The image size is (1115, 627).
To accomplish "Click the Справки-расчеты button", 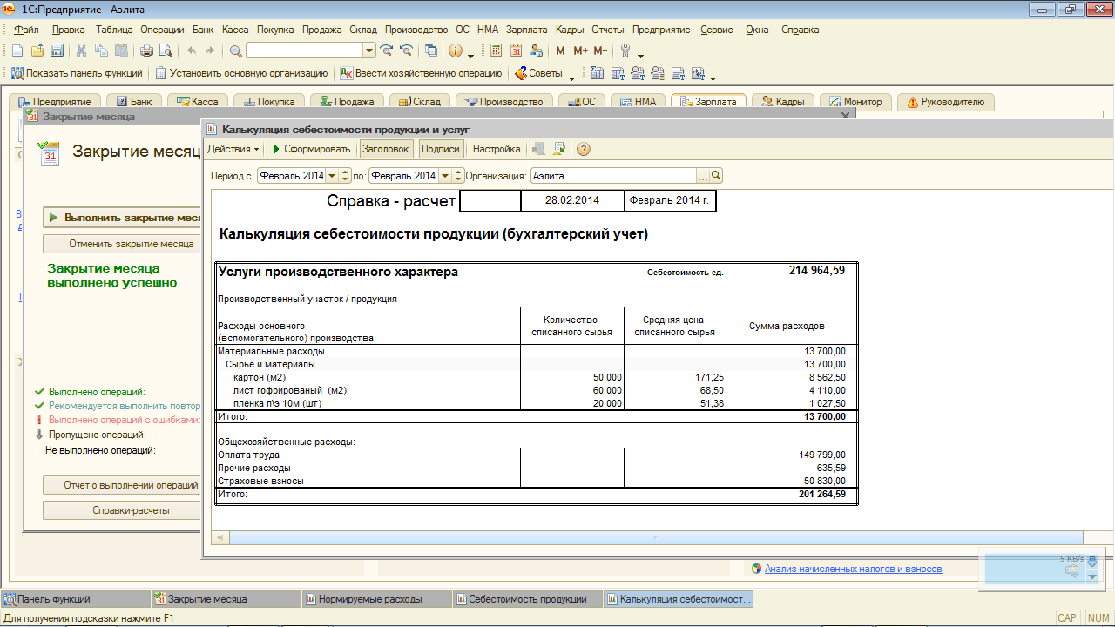I will click(122, 510).
